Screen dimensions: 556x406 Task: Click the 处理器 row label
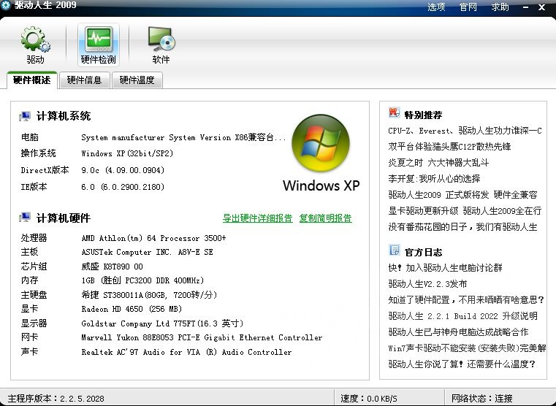(34, 238)
